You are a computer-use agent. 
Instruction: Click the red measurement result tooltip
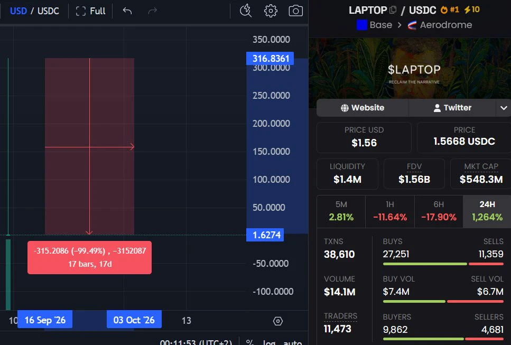pos(90,257)
